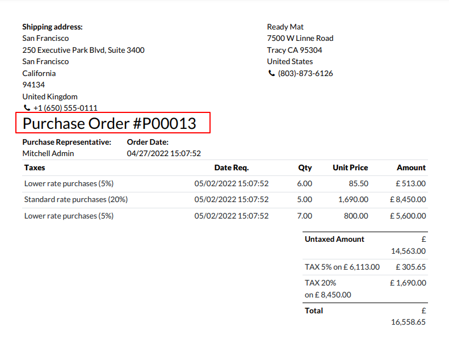The height and width of the screenshot is (344, 449).
Task: Click 'Tracy CA 95304' text
Action: pyautogui.click(x=295, y=50)
